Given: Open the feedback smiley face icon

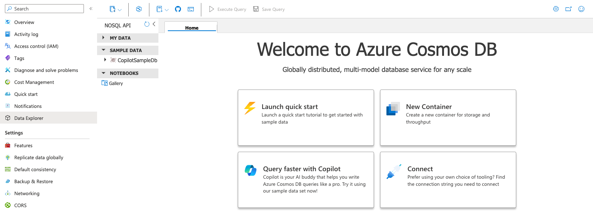Looking at the screenshot, I should (x=581, y=9).
